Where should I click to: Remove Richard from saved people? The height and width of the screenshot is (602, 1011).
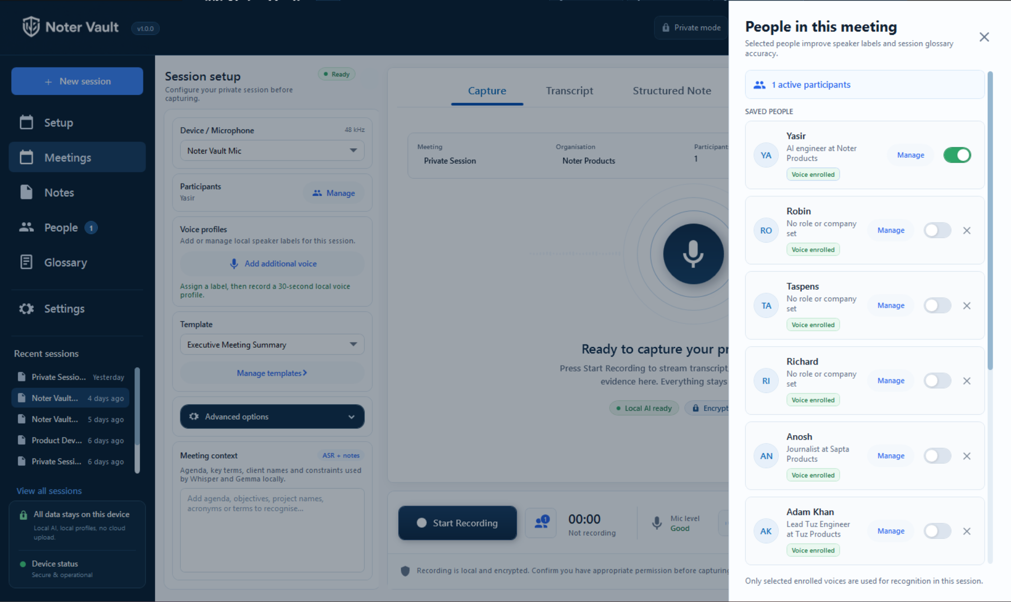click(967, 381)
